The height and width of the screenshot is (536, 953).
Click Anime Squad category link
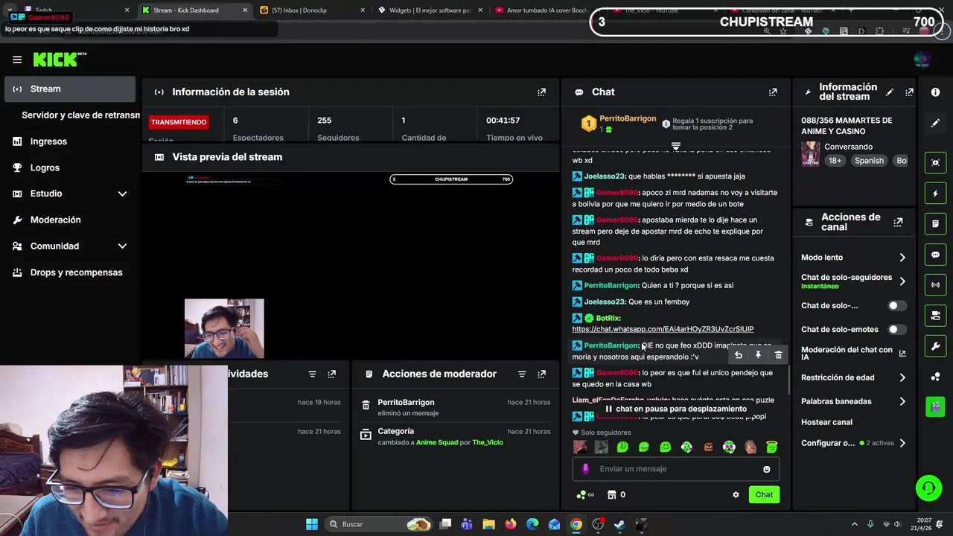coord(437,443)
